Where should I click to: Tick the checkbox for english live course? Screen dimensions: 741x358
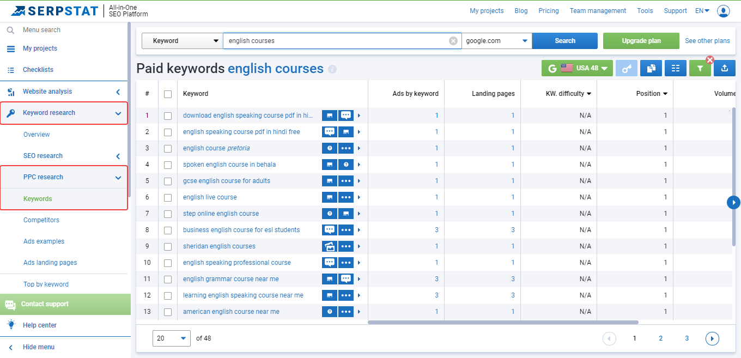click(x=168, y=197)
